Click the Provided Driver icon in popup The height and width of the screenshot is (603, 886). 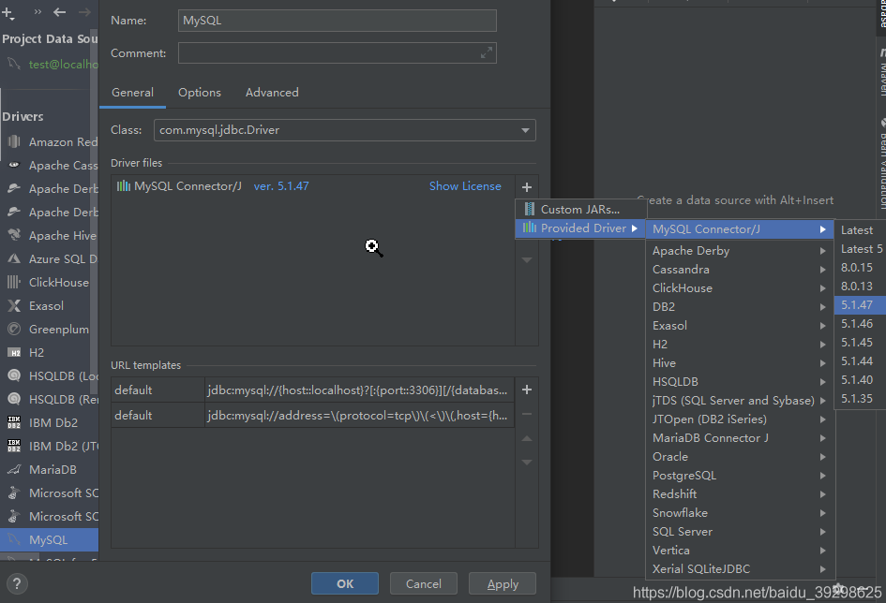(x=530, y=228)
